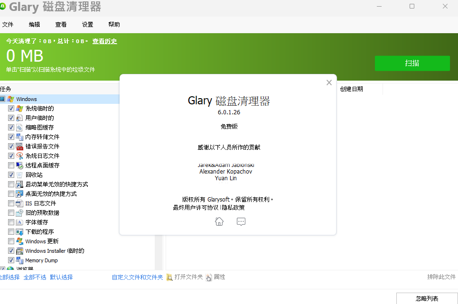Open the 查看历史 link
The image size is (458, 304).
104,41
